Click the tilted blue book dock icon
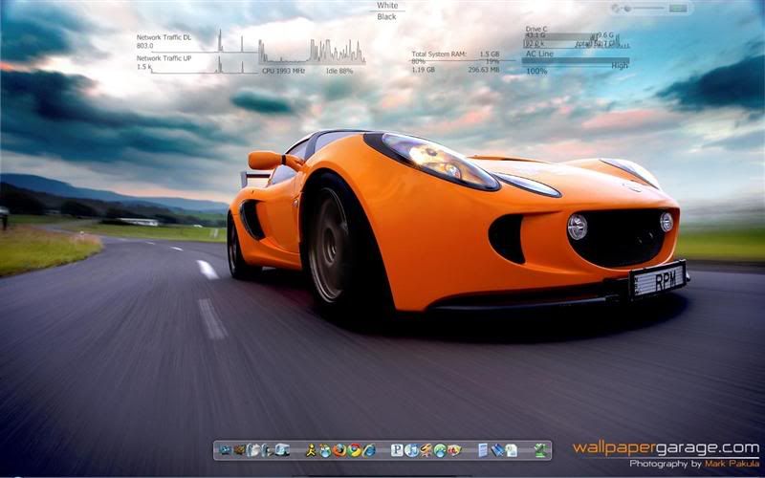The width and height of the screenshot is (765, 478). 497,450
